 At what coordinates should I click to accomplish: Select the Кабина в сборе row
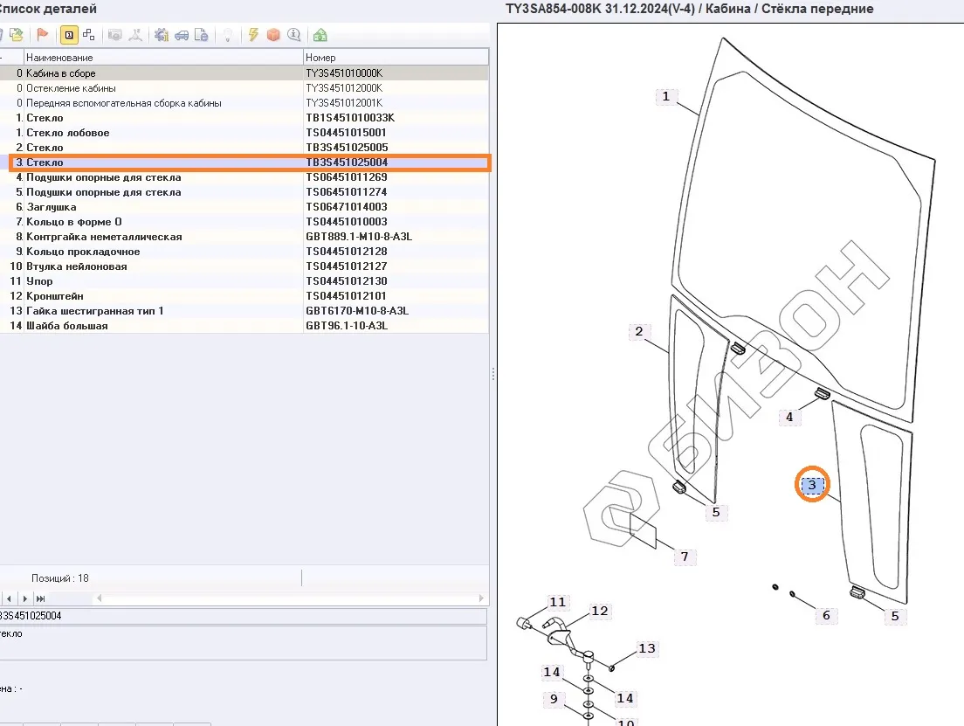[61, 73]
